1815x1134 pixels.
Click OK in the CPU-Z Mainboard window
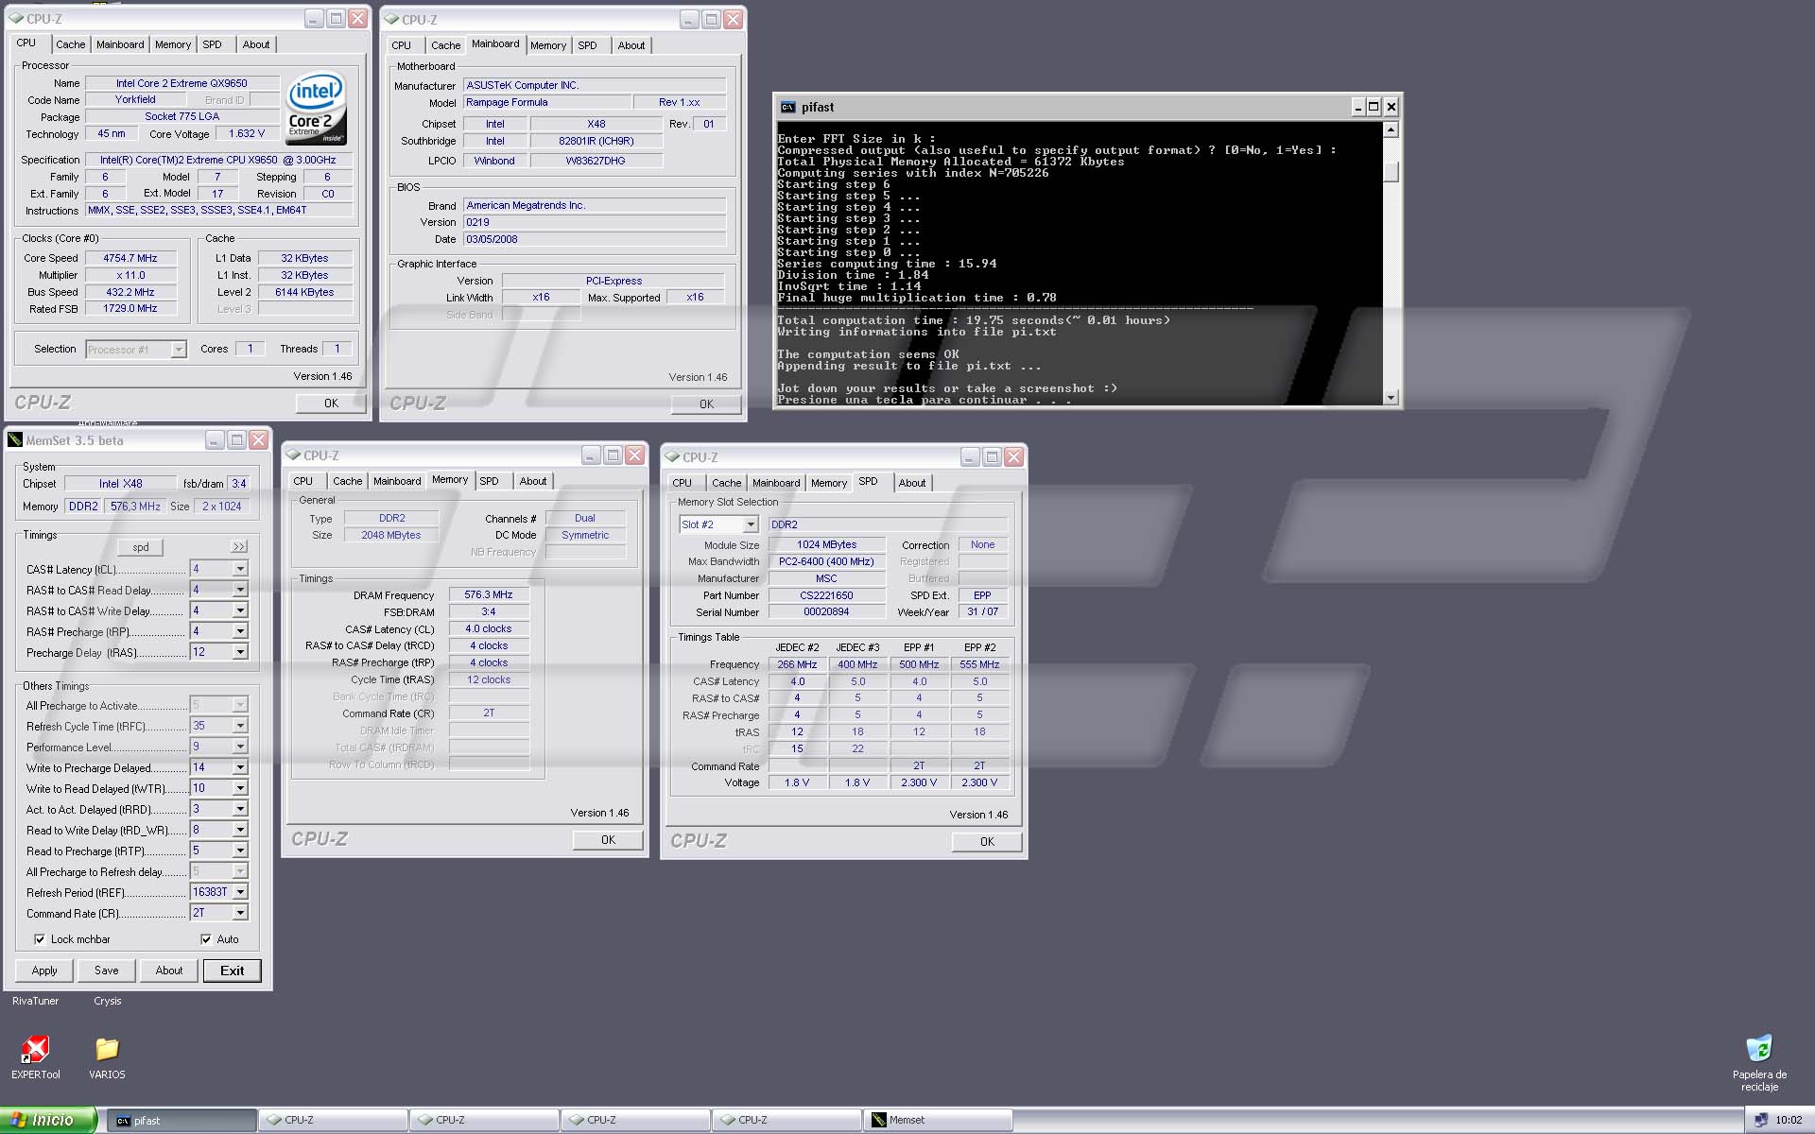click(706, 404)
